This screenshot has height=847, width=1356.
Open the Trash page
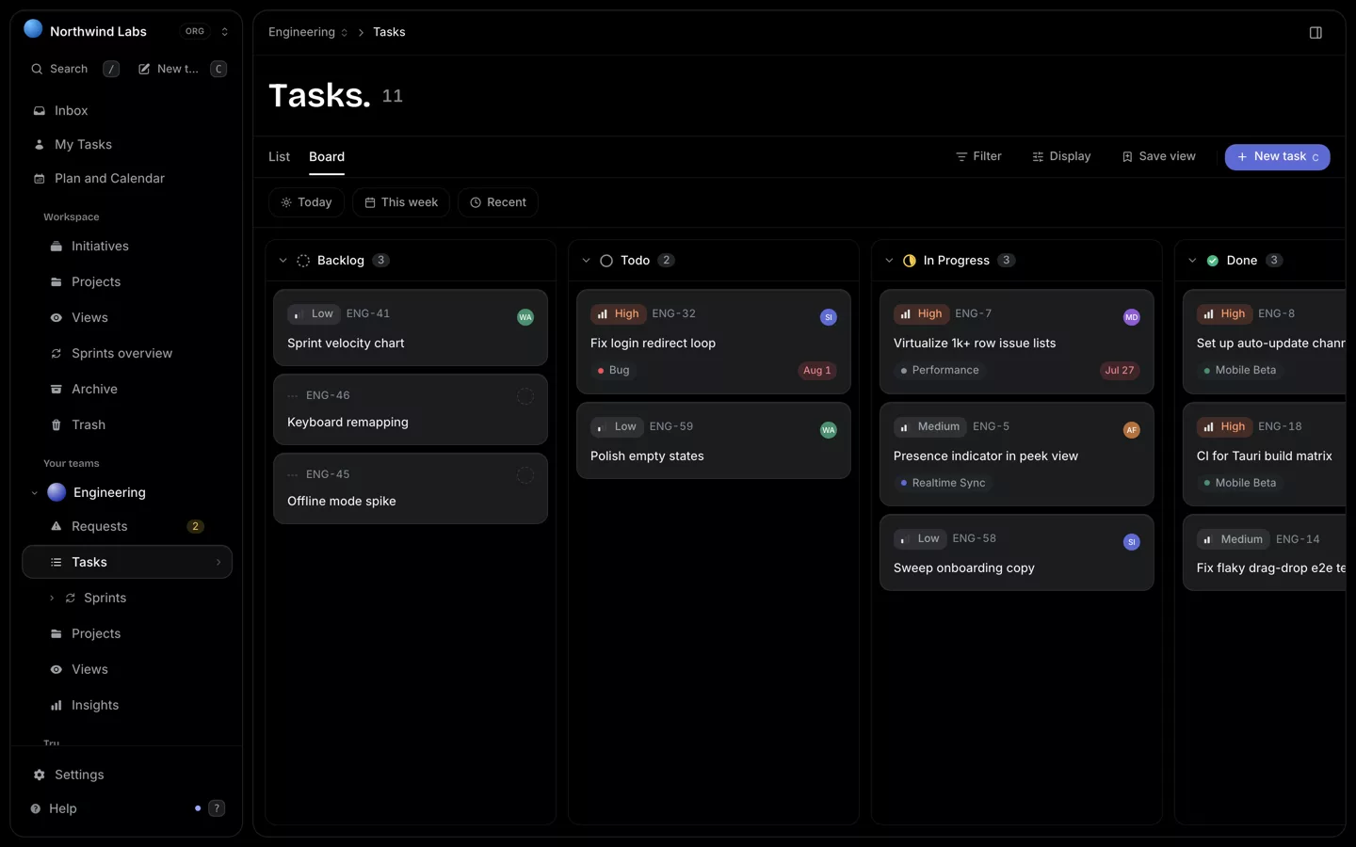click(127, 424)
